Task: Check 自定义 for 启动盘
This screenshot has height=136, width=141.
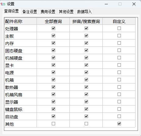Action: click(x=119, y=116)
